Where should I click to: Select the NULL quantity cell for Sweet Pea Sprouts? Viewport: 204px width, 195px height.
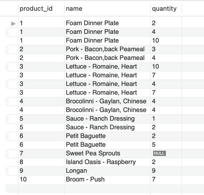coord(166,153)
